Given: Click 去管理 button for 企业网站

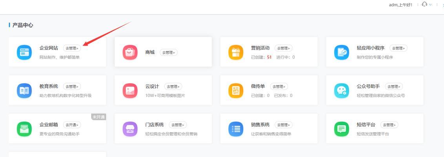Looking at the screenshot, I should tap(72, 48).
